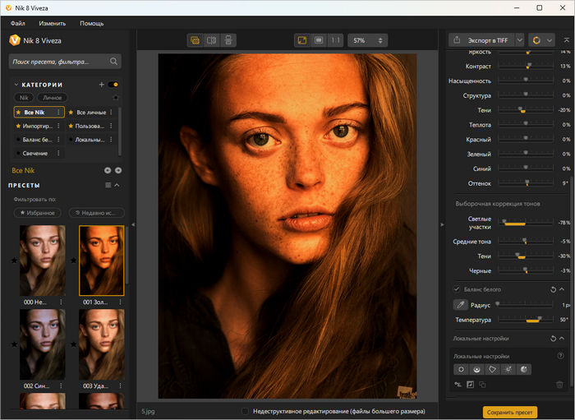Click the search magnifier icon
This screenshot has width=575, height=420.
pos(114,61)
